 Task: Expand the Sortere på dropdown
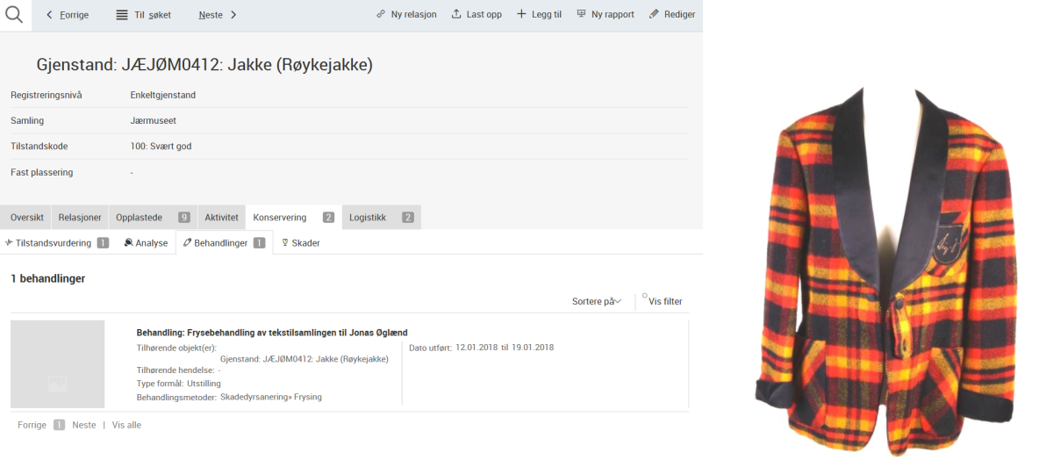tap(597, 301)
